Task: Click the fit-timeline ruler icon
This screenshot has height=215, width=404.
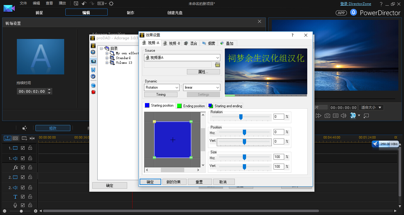Action: [32, 138]
